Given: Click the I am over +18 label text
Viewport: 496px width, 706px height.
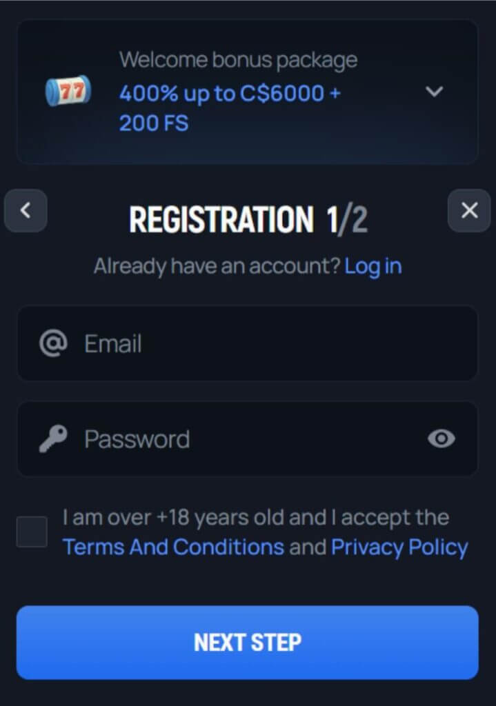Looking at the screenshot, I should tap(255, 517).
